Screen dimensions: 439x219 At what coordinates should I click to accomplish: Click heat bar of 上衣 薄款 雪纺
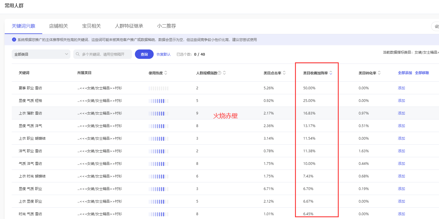(159, 113)
